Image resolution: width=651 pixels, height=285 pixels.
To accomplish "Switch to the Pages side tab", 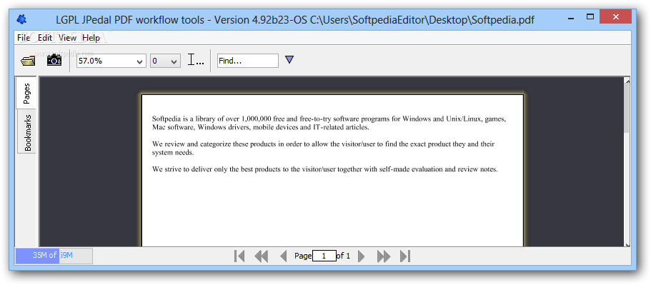I will pyautogui.click(x=26, y=94).
